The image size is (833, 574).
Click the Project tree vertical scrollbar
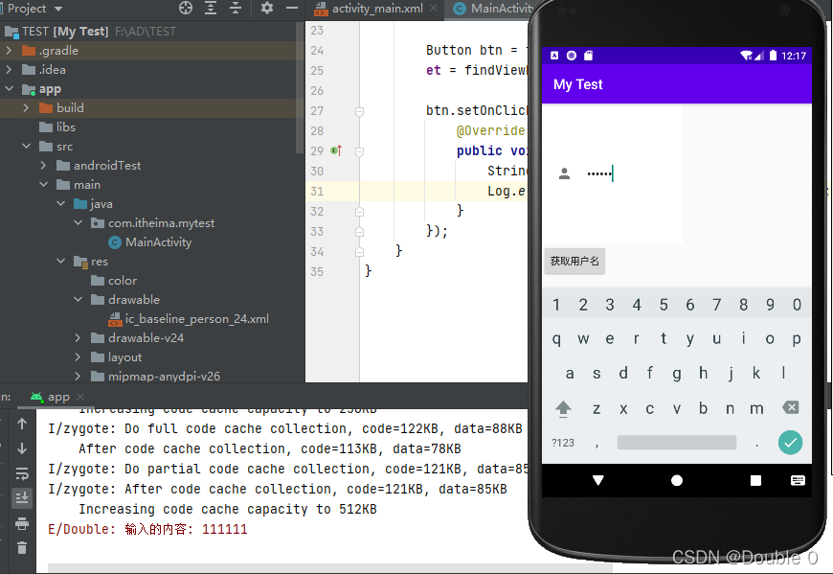pyautogui.click(x=300, y=88)
